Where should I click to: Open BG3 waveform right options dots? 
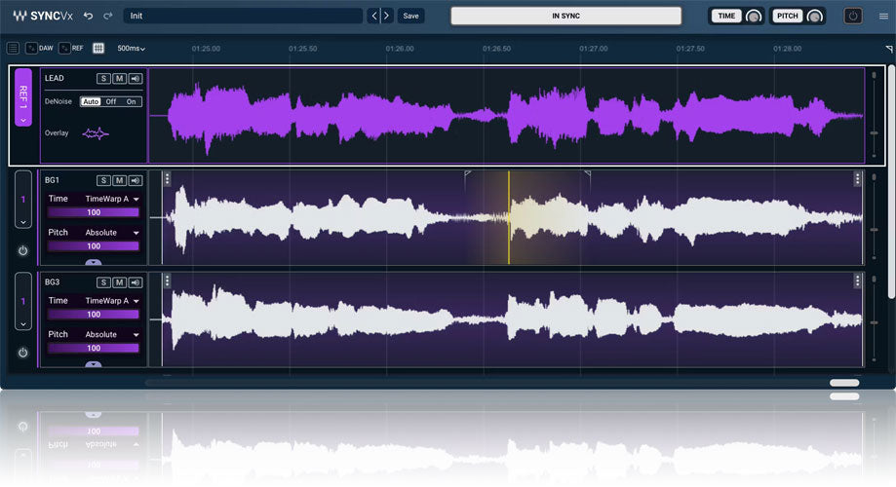pyautogui.click(x=857, y=281)
